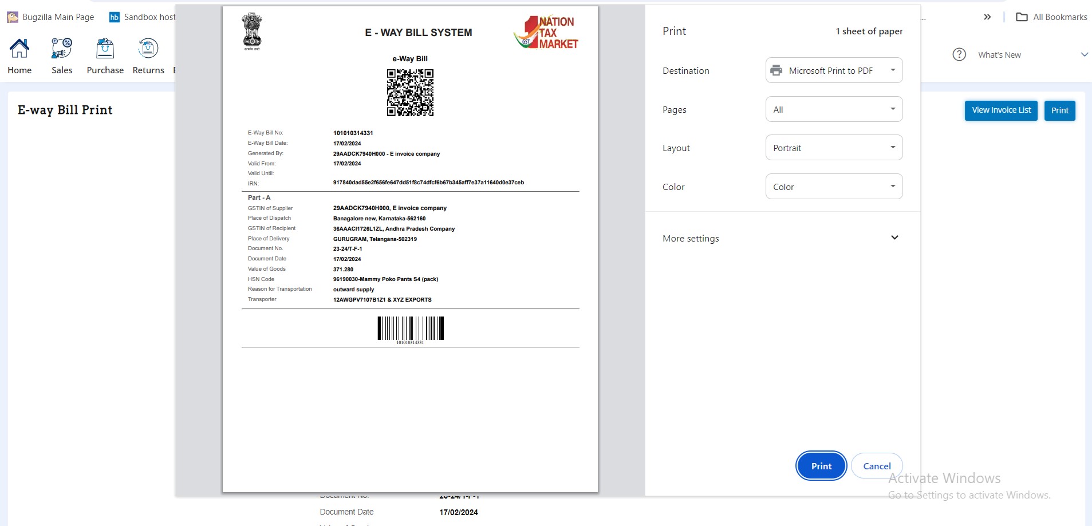
Task: Change Layout dropdown from Portrait
Action: click(834, 148)
